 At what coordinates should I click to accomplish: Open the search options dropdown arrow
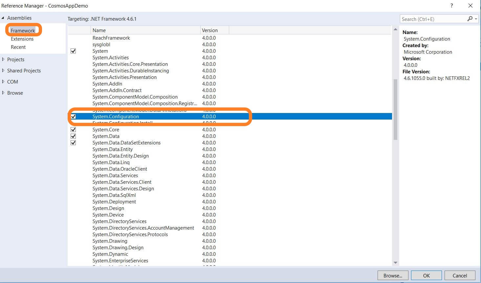[476, 19]
